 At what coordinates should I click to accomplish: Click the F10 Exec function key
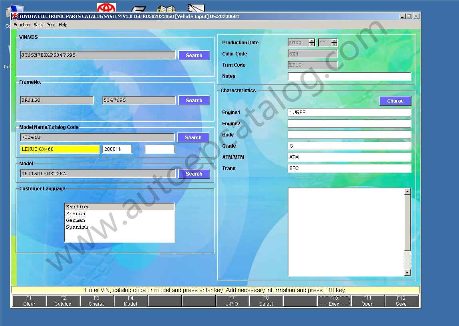pyautogui.click(x=334, y=301)
